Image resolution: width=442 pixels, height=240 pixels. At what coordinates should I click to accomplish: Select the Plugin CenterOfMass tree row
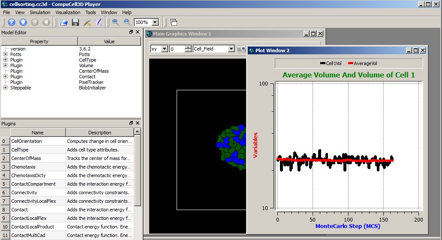point(71,71)
